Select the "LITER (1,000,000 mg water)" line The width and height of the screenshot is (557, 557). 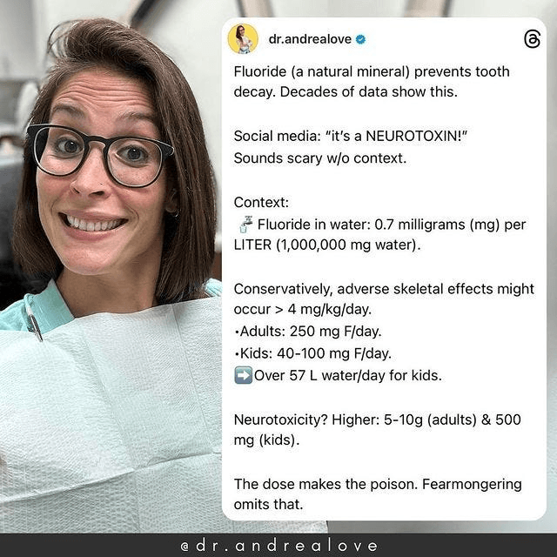click(x=326, y=245)
